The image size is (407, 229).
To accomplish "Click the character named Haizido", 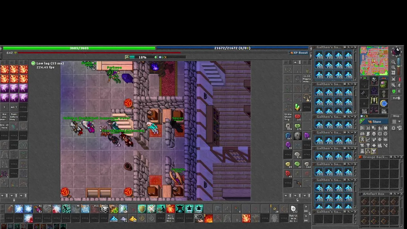I will [177, 177].
